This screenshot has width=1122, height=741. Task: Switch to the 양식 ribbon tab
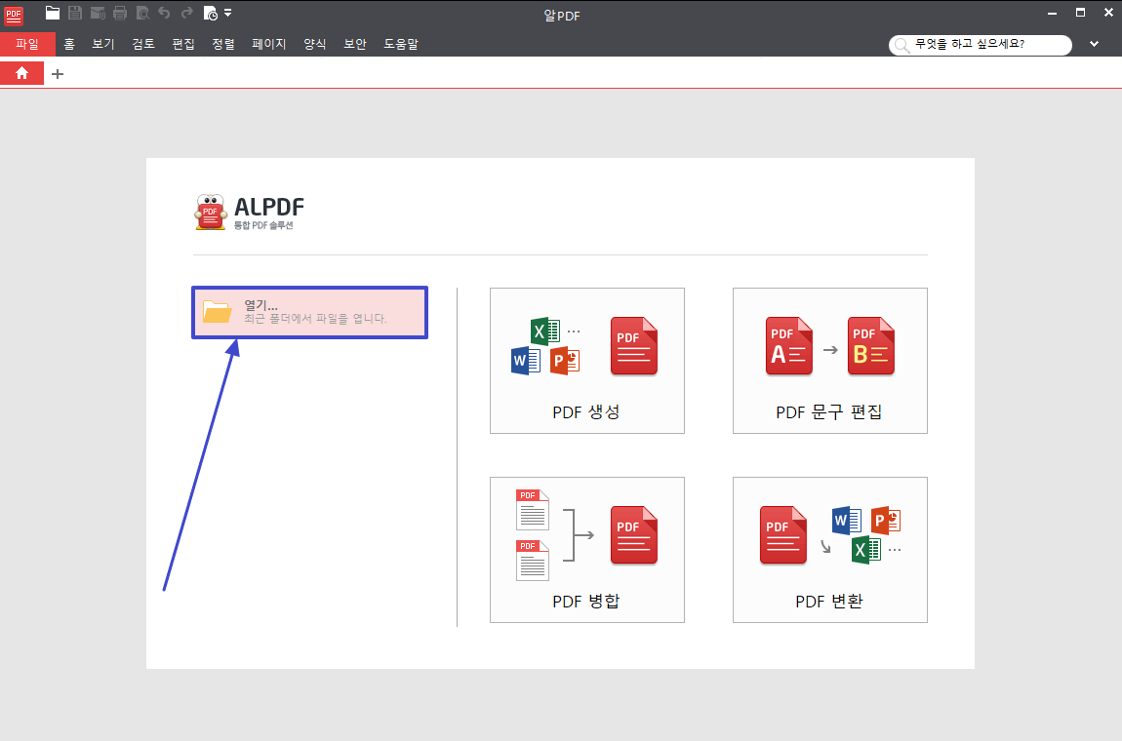[x=315, y=44]
